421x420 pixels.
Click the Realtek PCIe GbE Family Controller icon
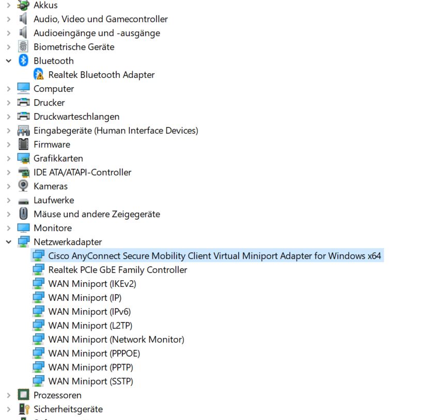(x=38, y=269)
